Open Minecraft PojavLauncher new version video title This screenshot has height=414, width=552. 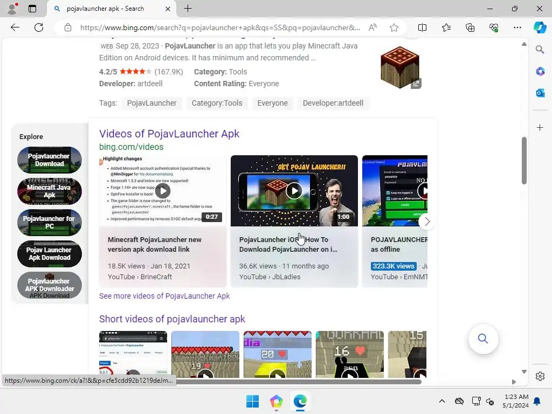[x=155, y=244]
